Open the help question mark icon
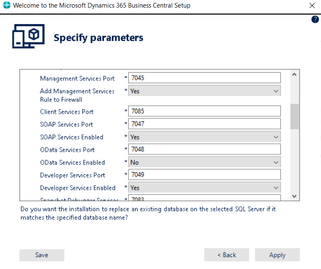The width and height of the screenshot is (321, 269). [315, 19]
